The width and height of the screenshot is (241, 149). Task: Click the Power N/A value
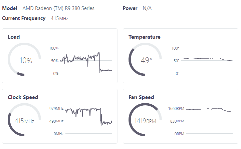(147, 8)
